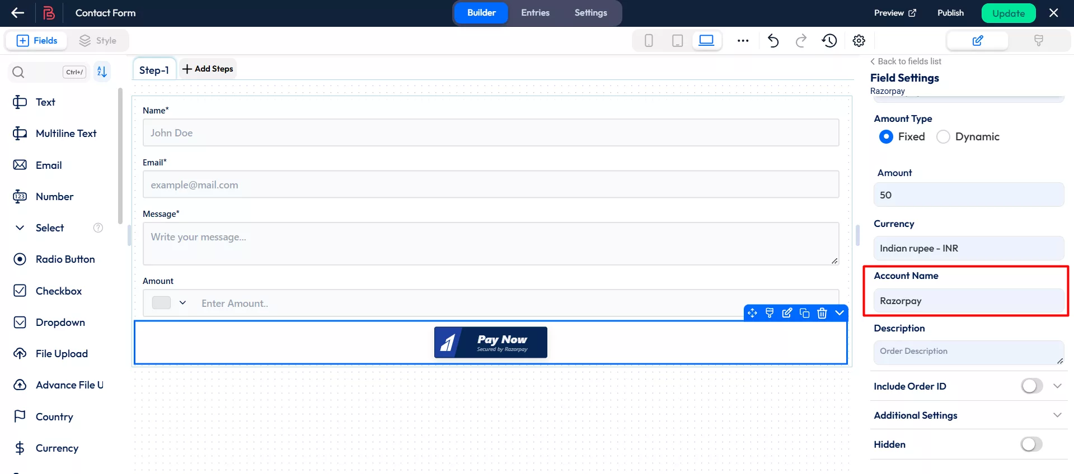Open style brush on Razorpay field toolbar
The width and height of the screenshot is (1074, 474).
pos(770,313)
